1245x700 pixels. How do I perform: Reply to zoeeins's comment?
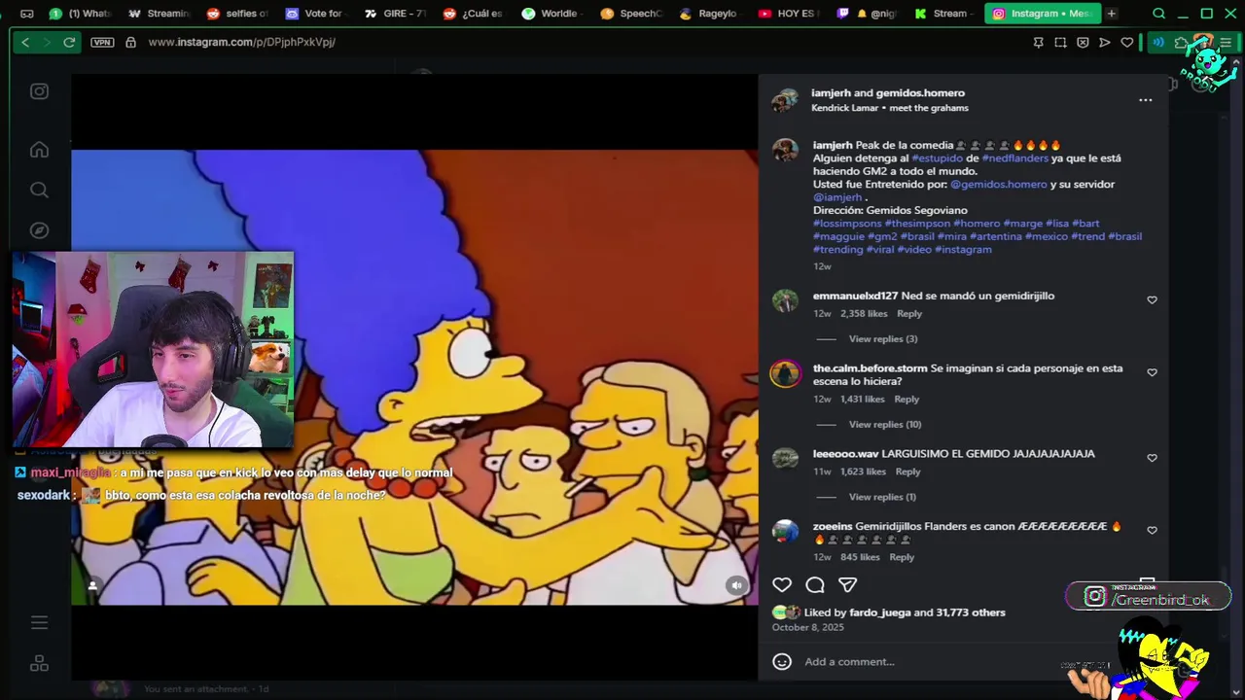click(902, 557)
